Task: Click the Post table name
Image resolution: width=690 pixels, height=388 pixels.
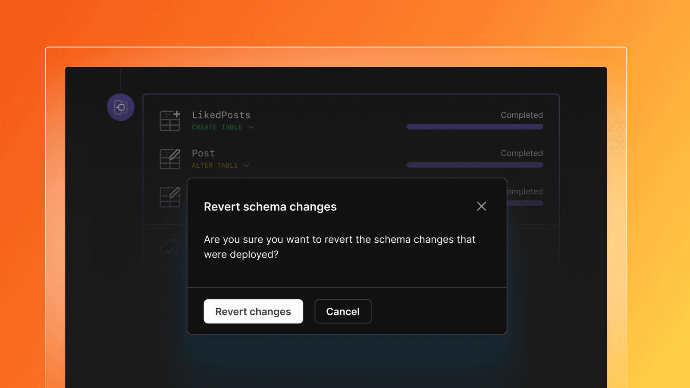Action: [204, 153]
